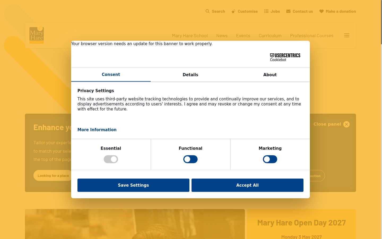Open the Events menu item

click(243, 36)
